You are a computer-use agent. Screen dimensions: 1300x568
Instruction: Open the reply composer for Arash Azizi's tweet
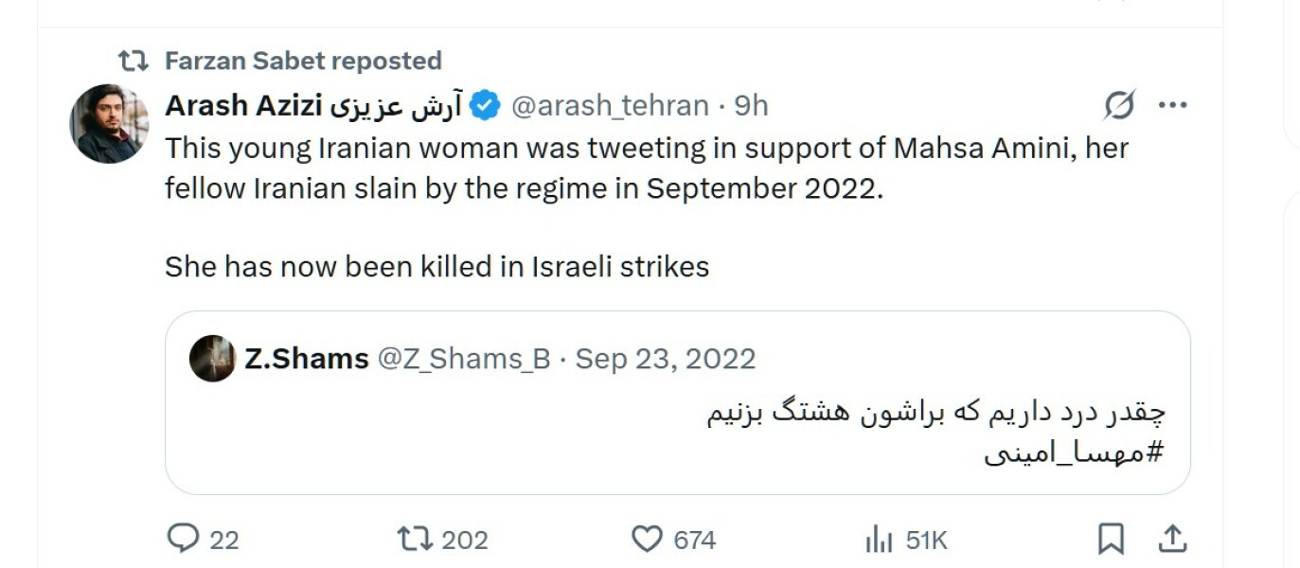click(184, 541)
